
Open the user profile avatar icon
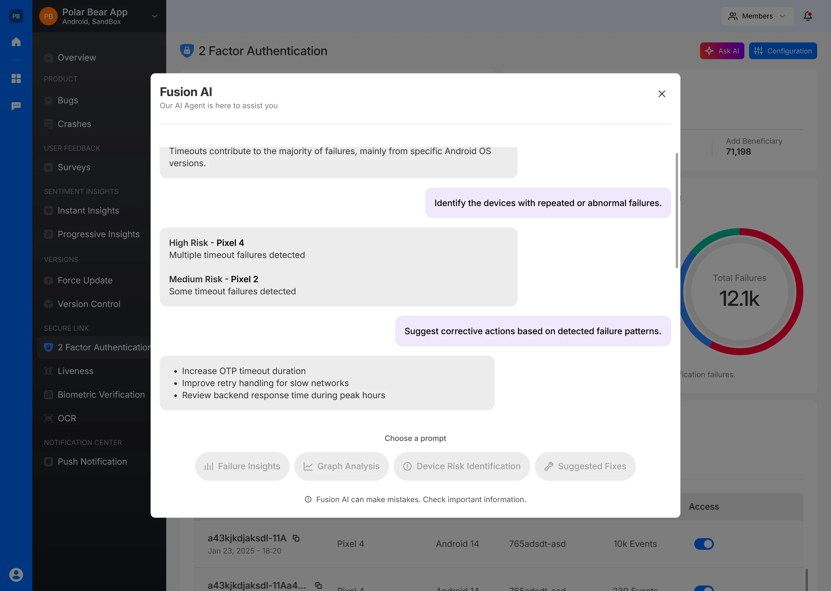(x=16, y=574)
